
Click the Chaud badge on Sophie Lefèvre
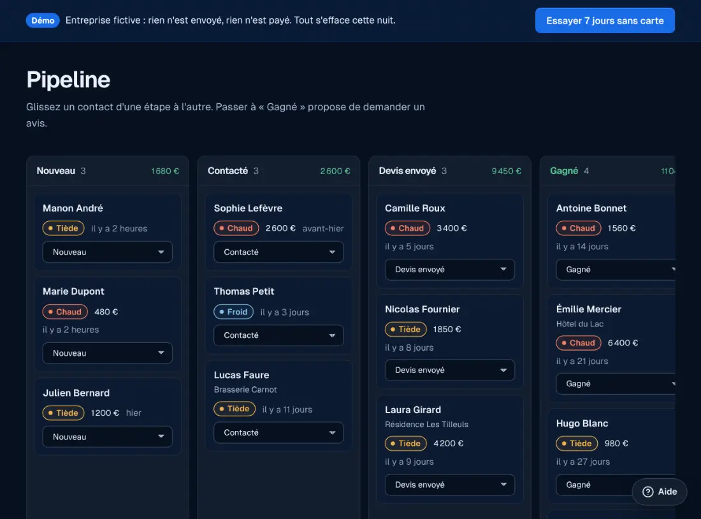tap(236, 228)
